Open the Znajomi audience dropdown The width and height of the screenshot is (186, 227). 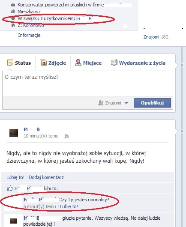click(113, 103)
